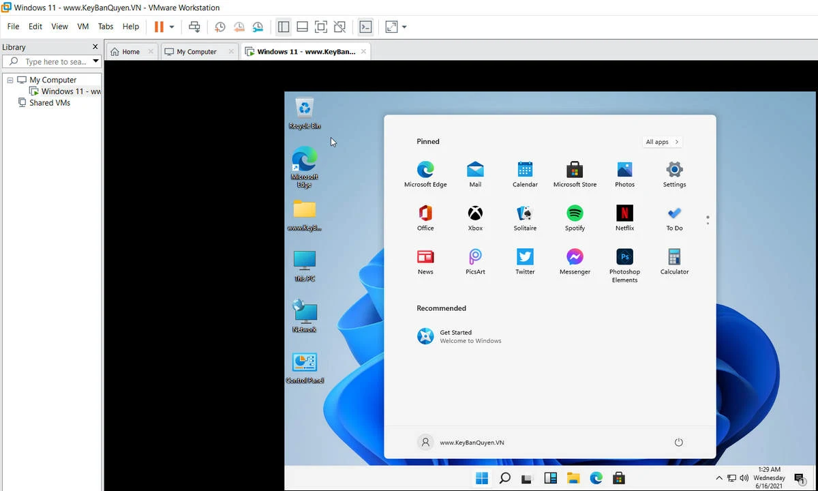Click the stretch guest display icon
The image size is (818, 491).
(x=391, y=27)
